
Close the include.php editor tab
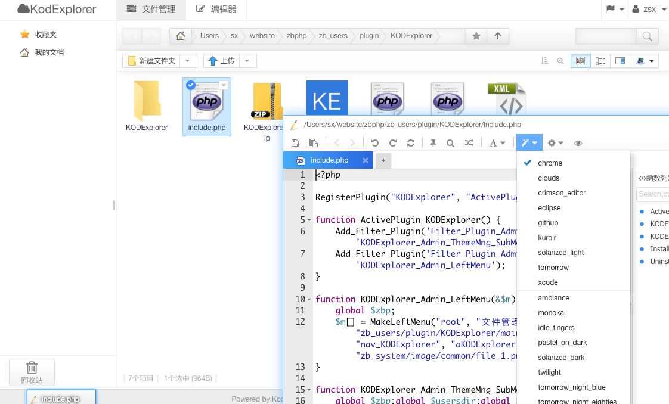[x=366, y=160]
